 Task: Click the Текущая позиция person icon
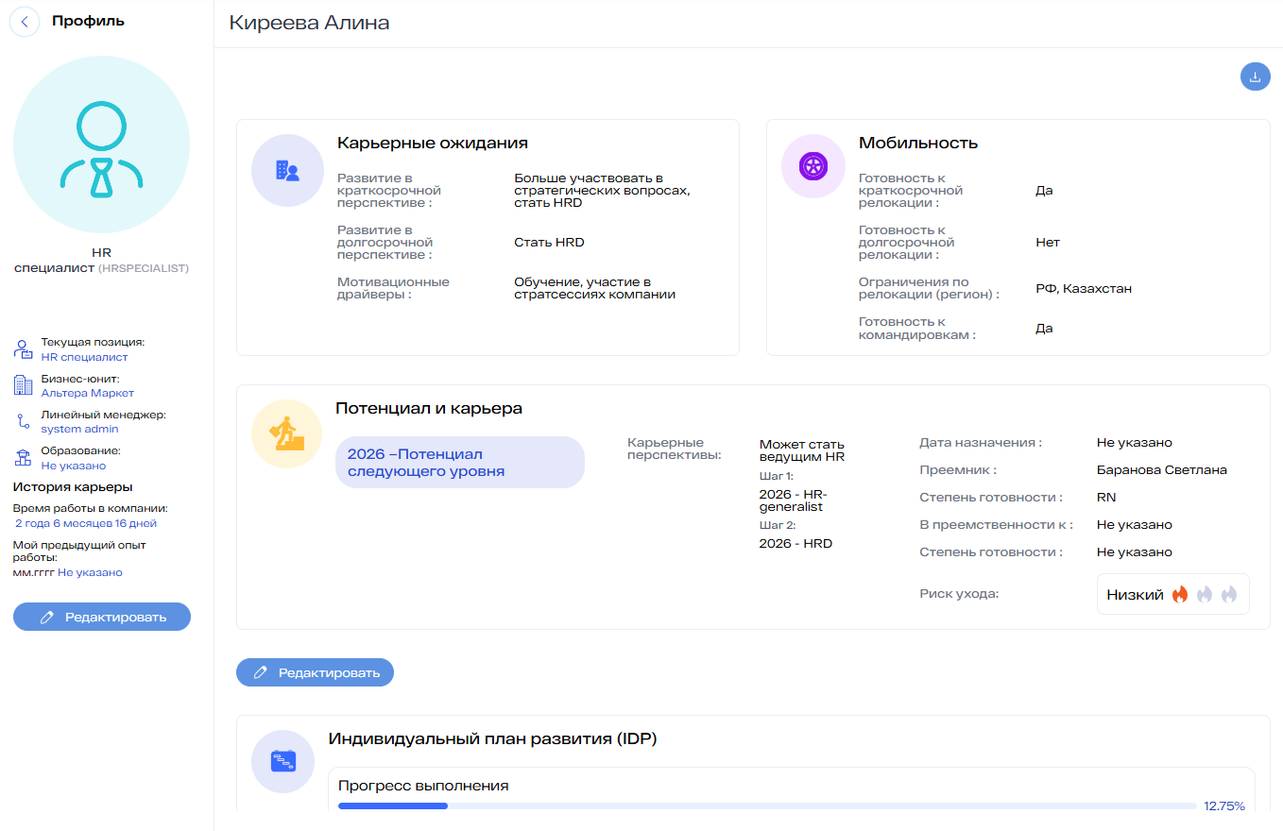[23, 349]
